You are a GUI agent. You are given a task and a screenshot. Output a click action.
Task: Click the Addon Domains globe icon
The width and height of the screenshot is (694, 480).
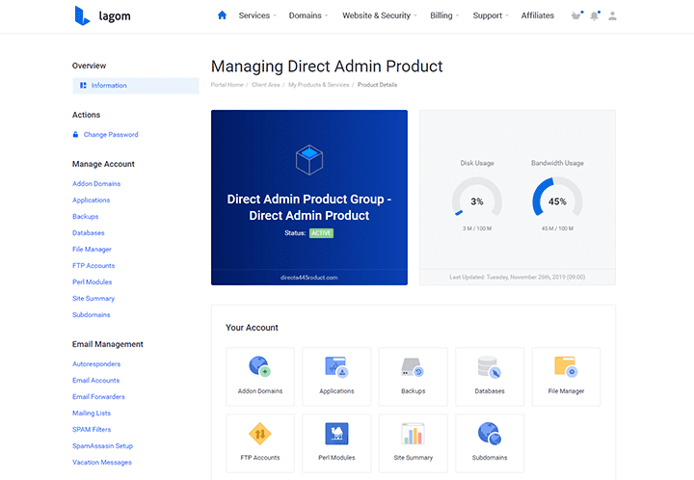click(x=260, y=366)
